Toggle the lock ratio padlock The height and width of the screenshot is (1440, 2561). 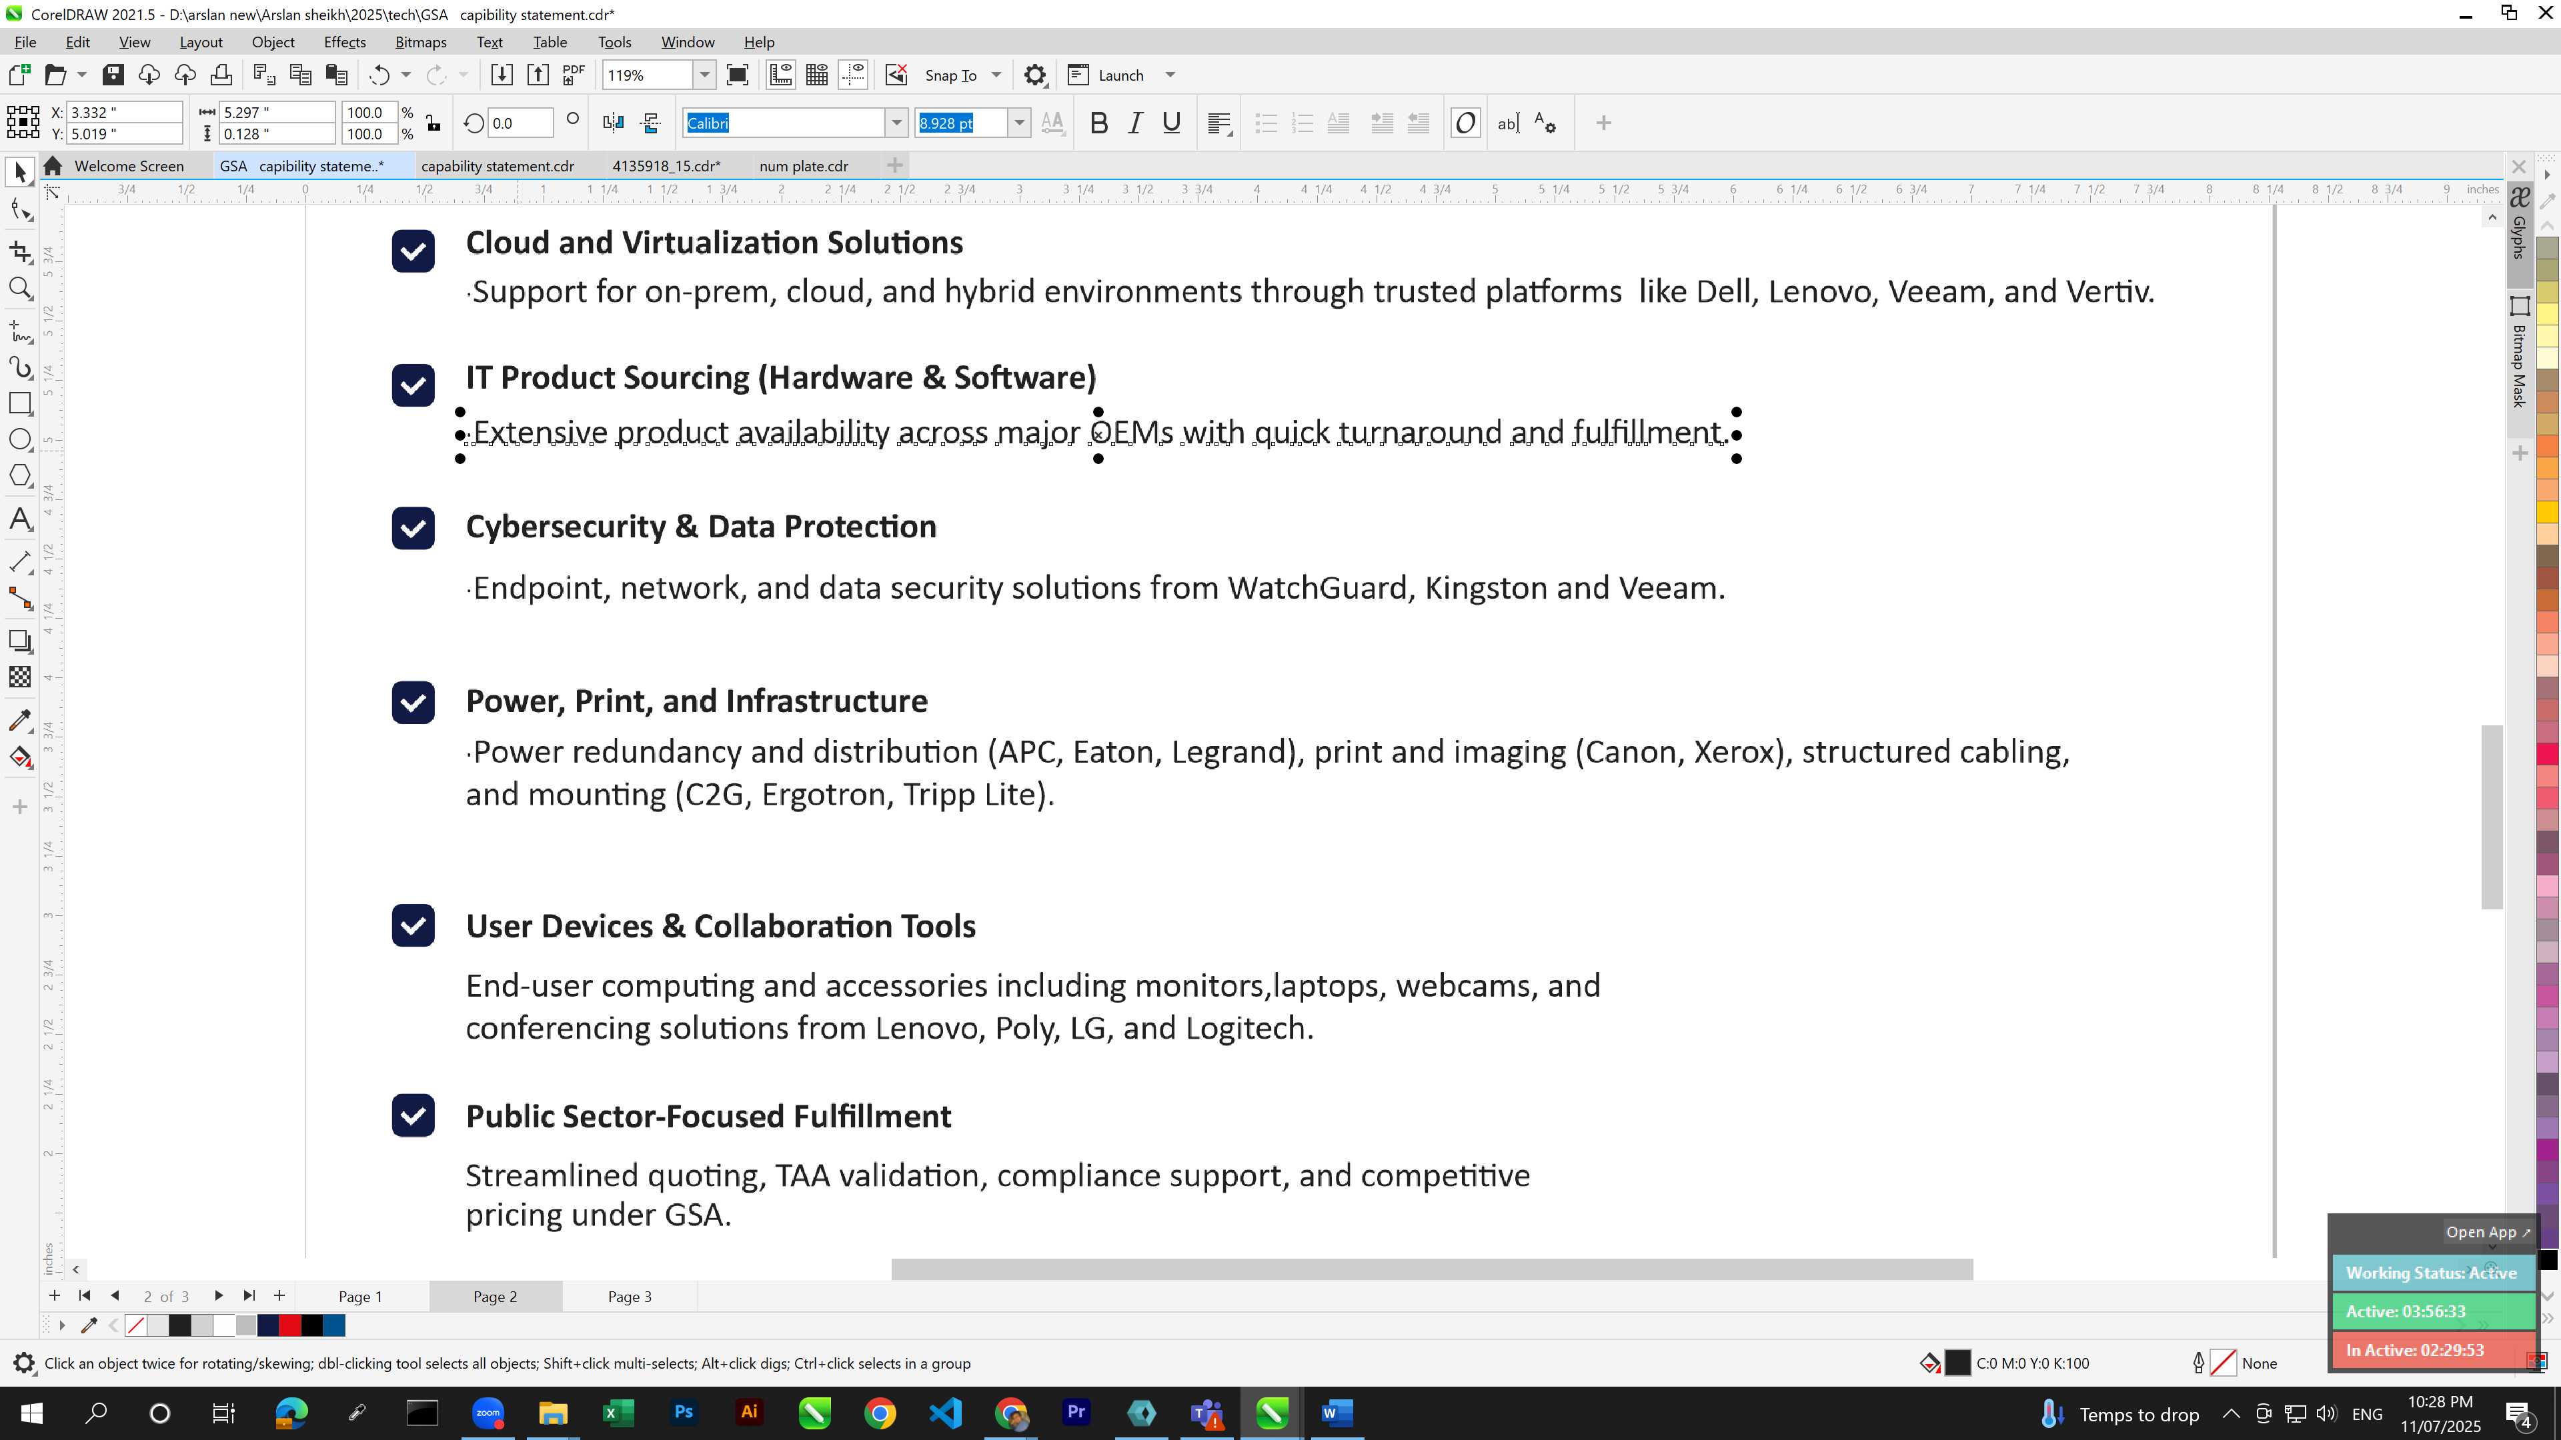point(434,123)
